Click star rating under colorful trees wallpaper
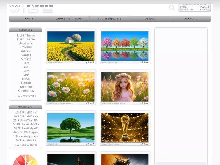220x165 pixels. pos(144,62)
